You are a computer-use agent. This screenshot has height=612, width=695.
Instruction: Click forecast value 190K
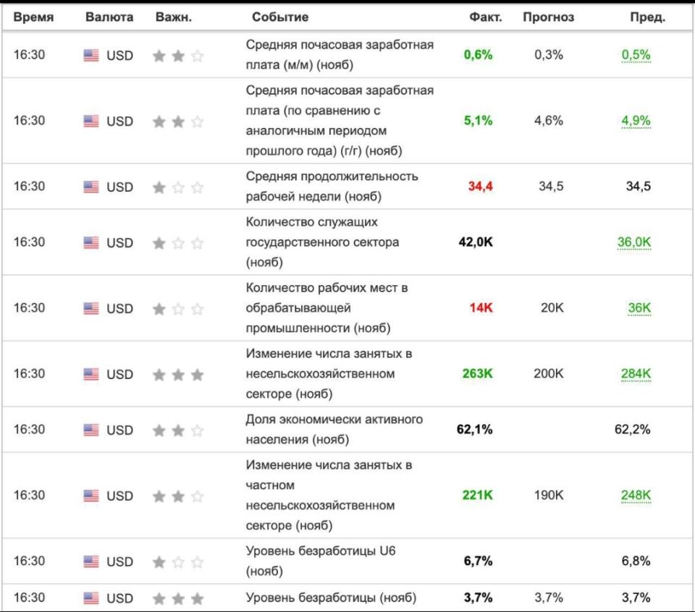549,496
